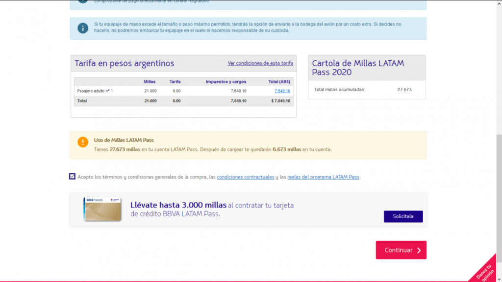Click the 27.673 accumulated miles value
This screenshot has height=282, width=502.
tap(404, 90)
